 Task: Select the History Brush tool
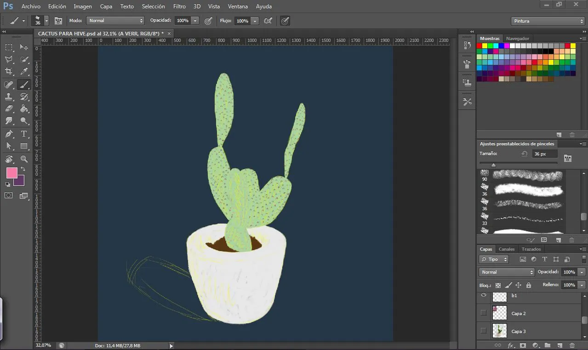click(x=24, y=97)
